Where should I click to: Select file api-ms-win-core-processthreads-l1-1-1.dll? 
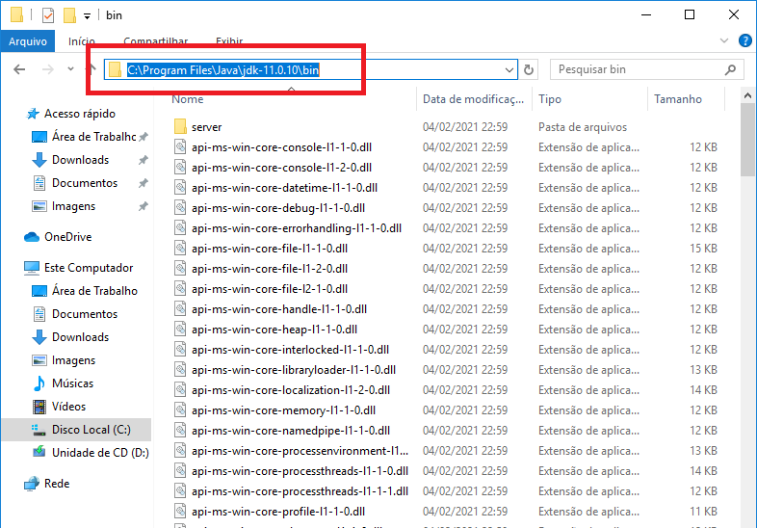[300, 491]
